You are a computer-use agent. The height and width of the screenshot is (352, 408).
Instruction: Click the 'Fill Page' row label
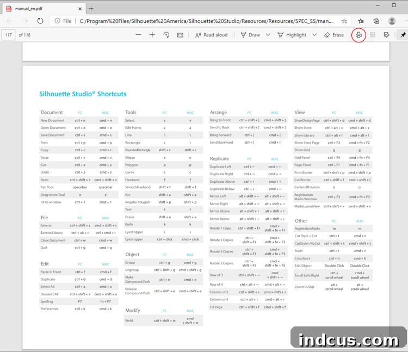click(x=216, y=307)
